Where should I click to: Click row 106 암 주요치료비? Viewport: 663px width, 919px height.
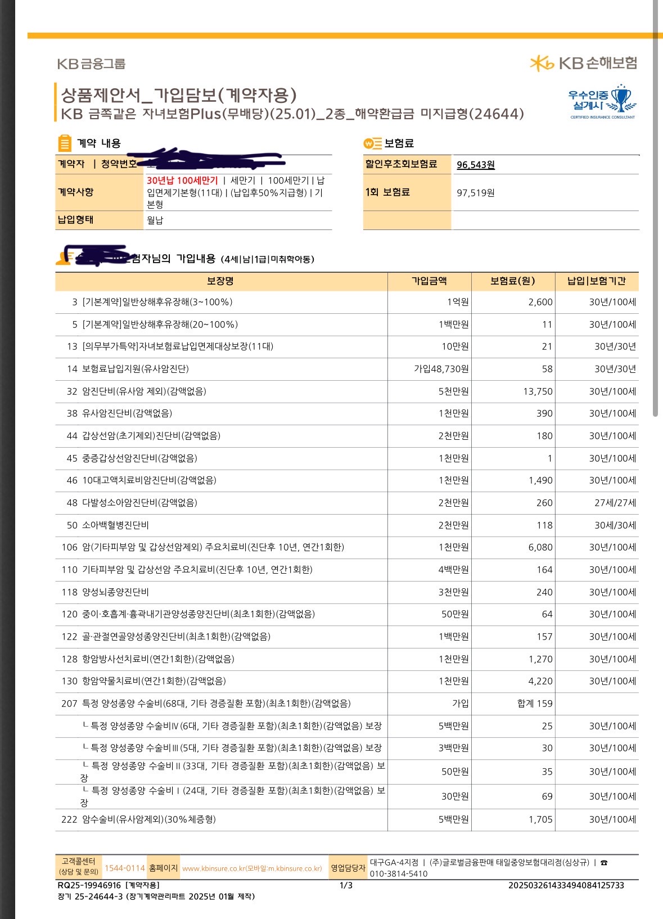coord(347,547)
